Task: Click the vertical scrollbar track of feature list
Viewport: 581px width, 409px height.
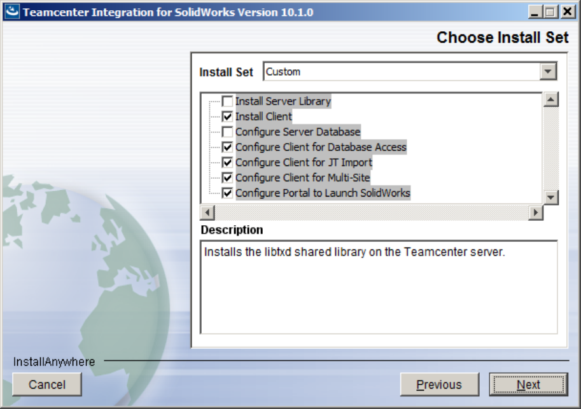Action: (x=551, y=148)
